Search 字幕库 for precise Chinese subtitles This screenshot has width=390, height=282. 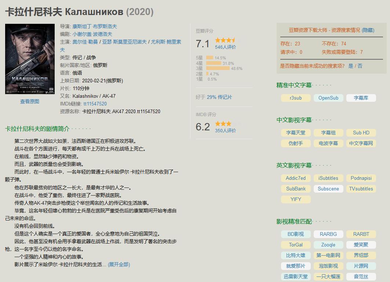tap(361, 98)
